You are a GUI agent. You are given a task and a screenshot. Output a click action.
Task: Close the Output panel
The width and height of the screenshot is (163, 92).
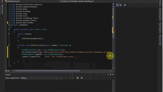113,74
